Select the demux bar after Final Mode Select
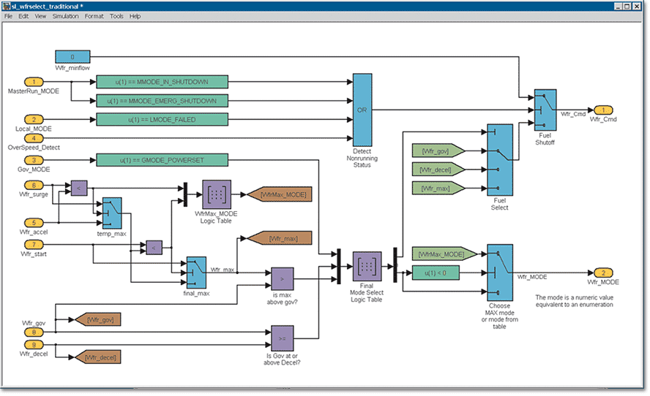650x396 pixels. [x=395, y=264]
